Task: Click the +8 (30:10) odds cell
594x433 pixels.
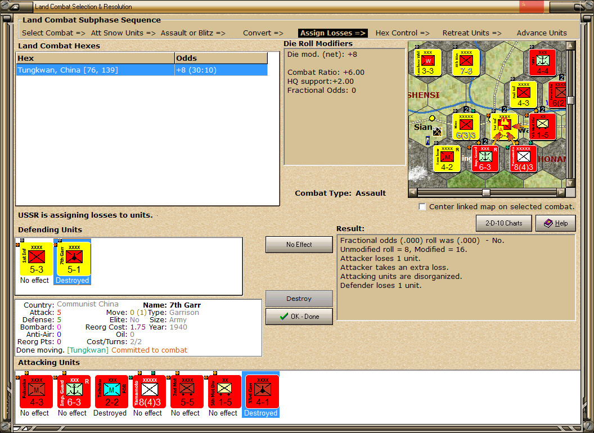Action: pyautogui.click(x=221, y=70)
